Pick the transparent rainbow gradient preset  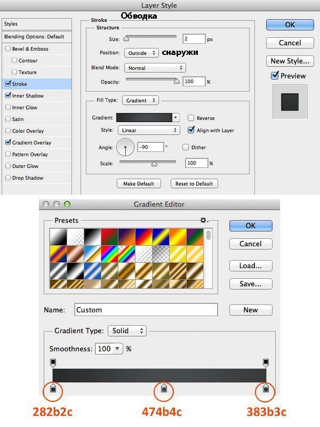coord(126,254)
